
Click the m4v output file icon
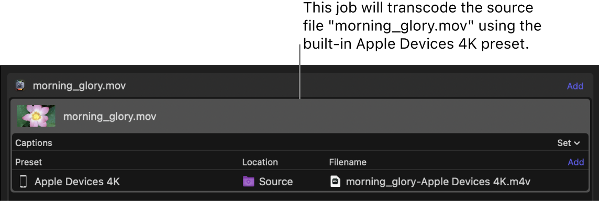click(335, 182)
